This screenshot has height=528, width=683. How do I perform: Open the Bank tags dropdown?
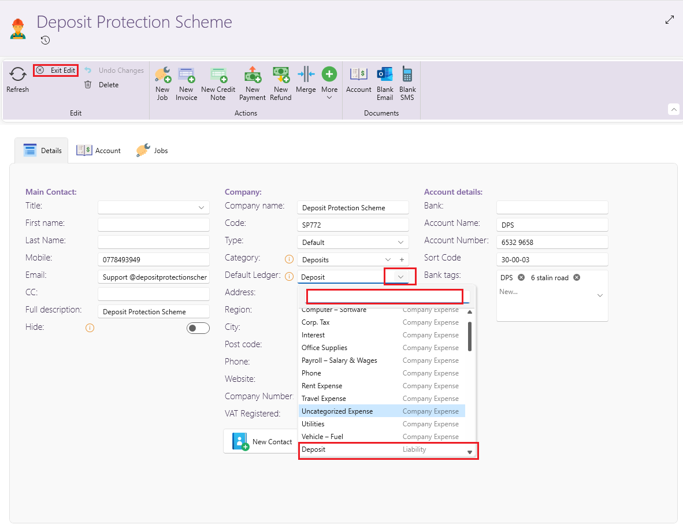click(x=600, y=295)
